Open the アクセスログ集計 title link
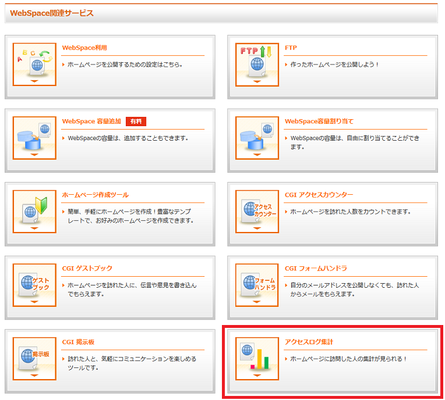Screen dimensions: 445x400 point(309,342)
